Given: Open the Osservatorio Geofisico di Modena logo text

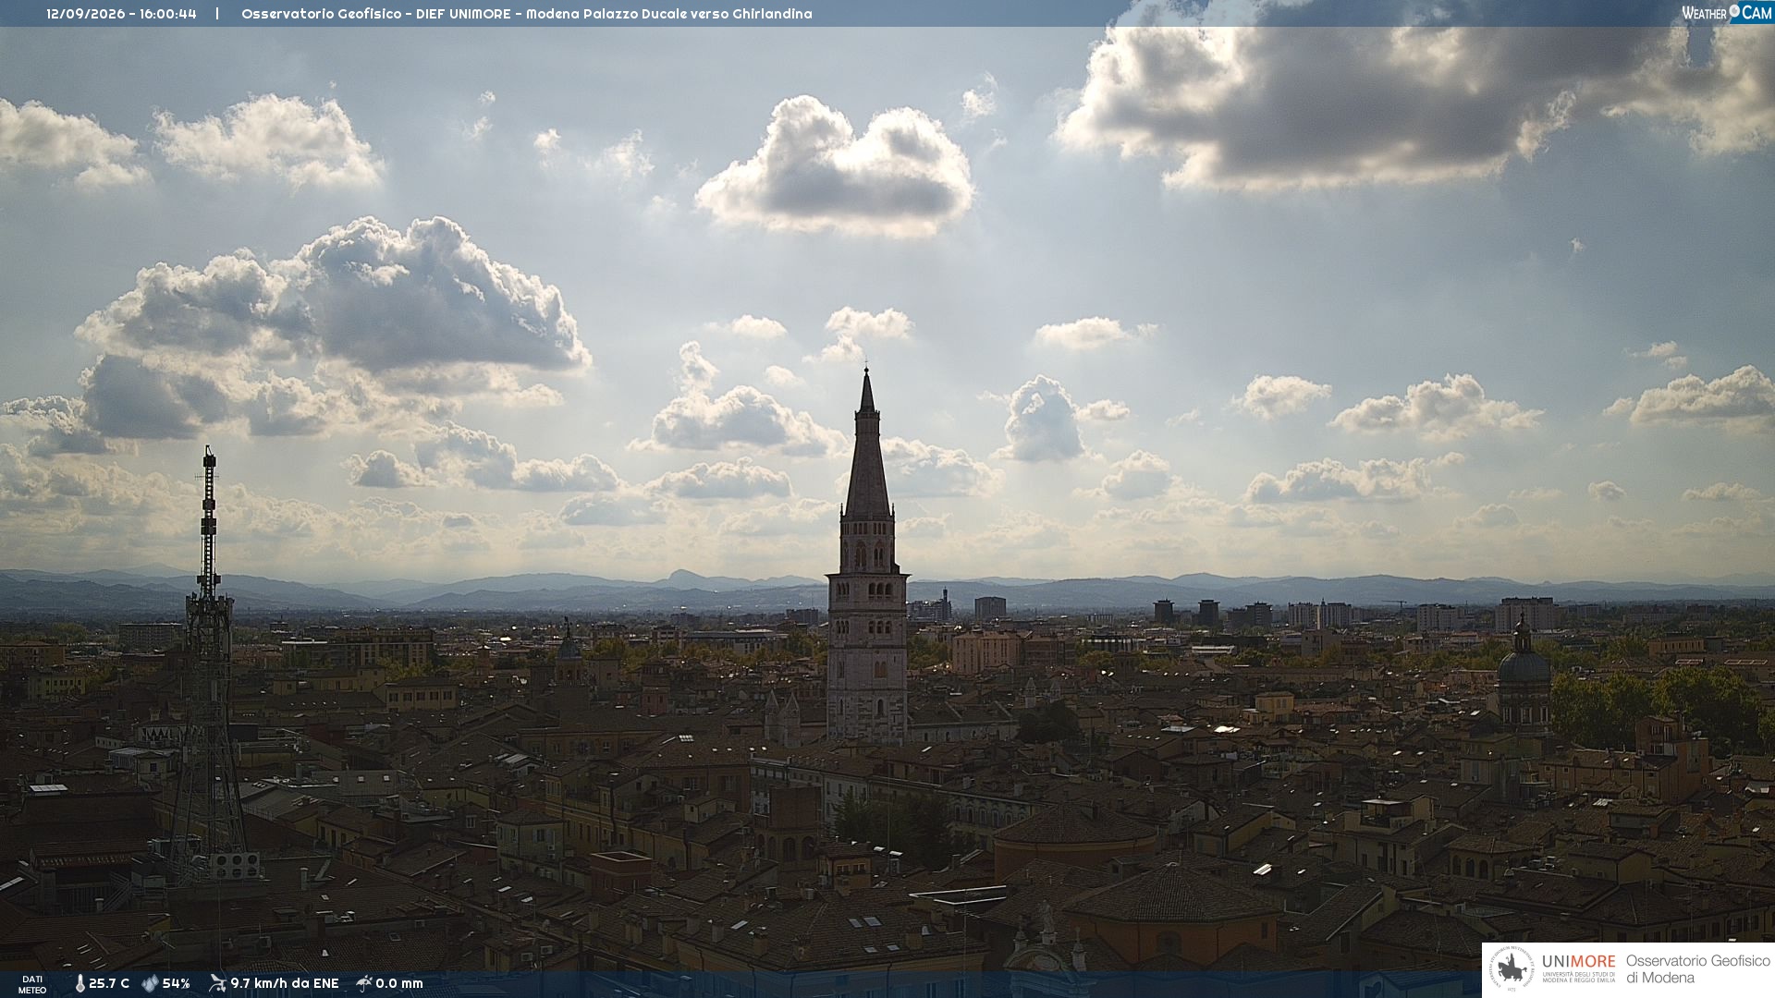Looking at the screenshot, I should (x=1697, y=969).
